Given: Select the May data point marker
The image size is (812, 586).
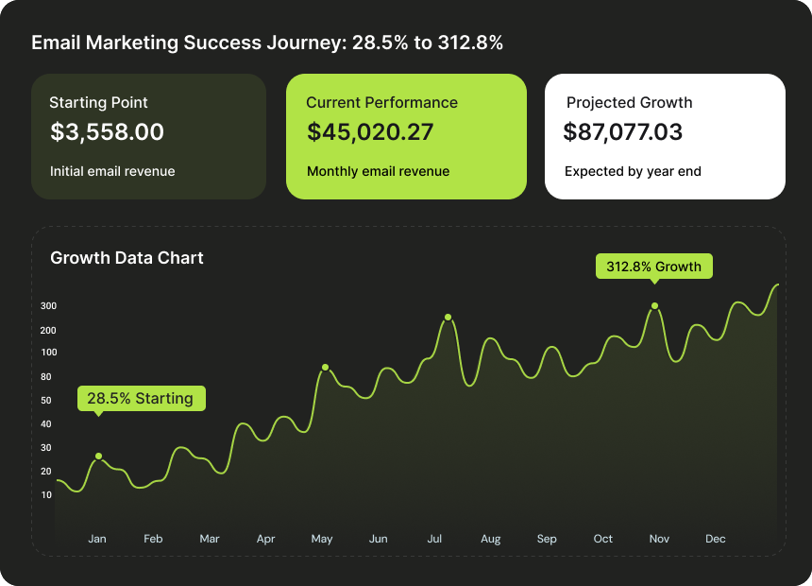Looking at the screenshot, I should click(x=325, y=366).
